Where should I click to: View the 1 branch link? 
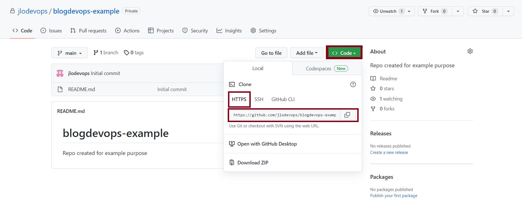106,53
